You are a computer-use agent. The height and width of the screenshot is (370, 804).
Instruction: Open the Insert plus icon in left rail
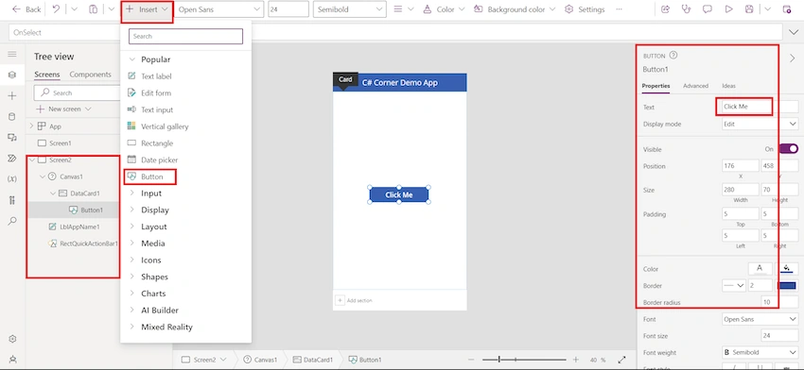[12, 95]
